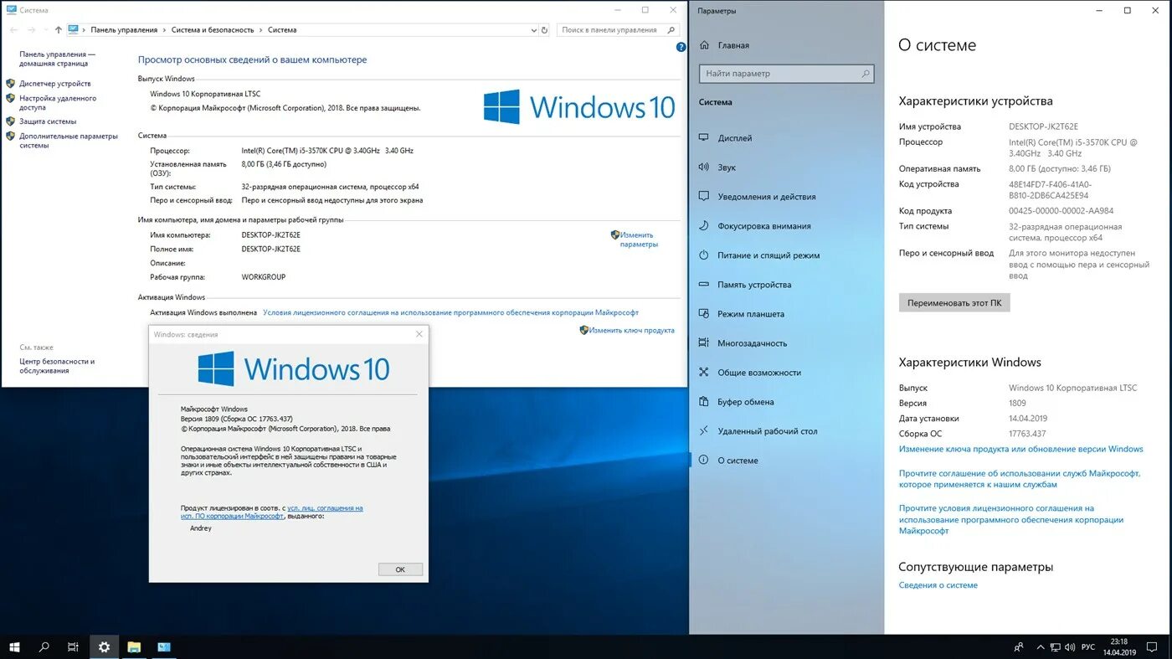Open taskbar search magnifier
This screenshot has height=659, width=1172.
44,647
